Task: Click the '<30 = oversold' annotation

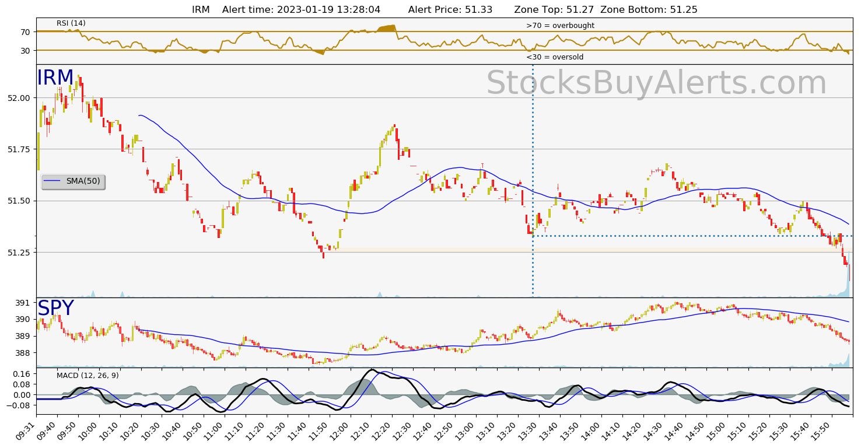Action: [x=555, y=57]
